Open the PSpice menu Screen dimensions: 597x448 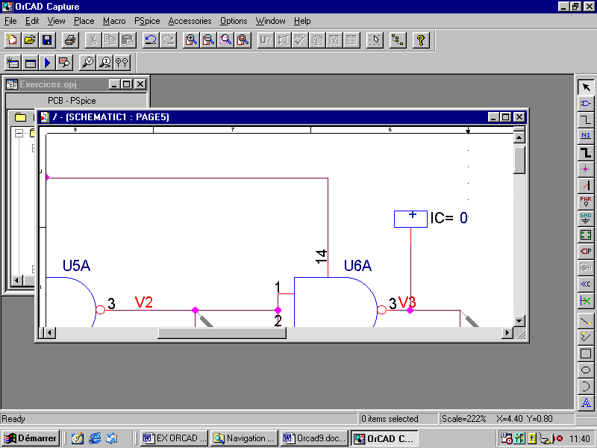point(146,21)
